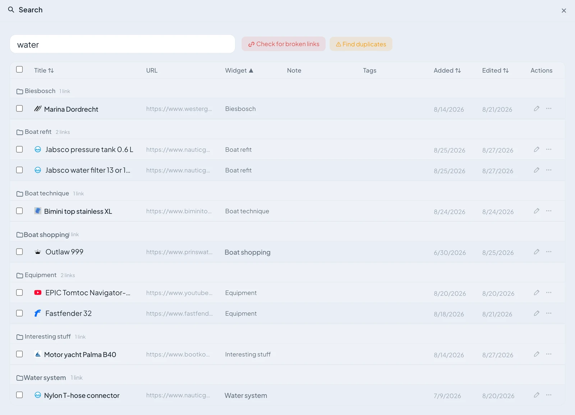
Task: Sort the table by Title
Action: [44, 70]
